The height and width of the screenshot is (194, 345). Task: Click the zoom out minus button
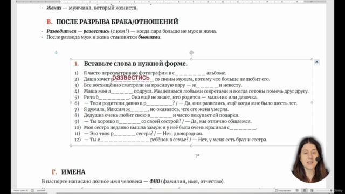coord(318,190)
